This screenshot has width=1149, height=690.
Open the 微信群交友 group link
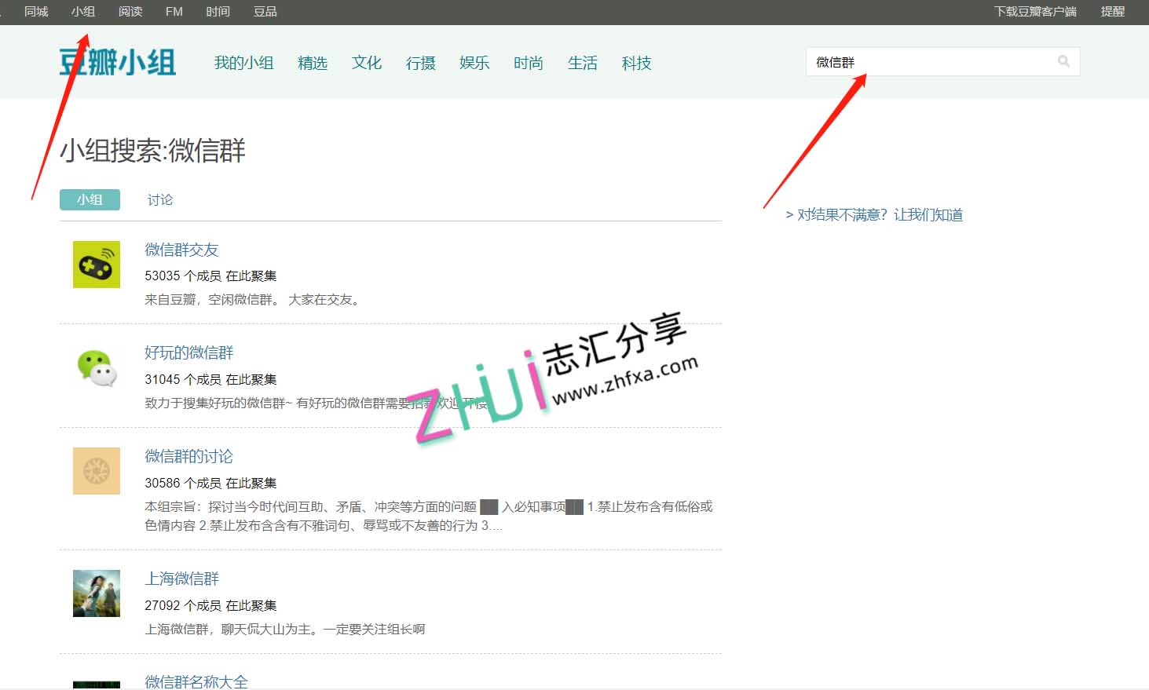point(181,250)
